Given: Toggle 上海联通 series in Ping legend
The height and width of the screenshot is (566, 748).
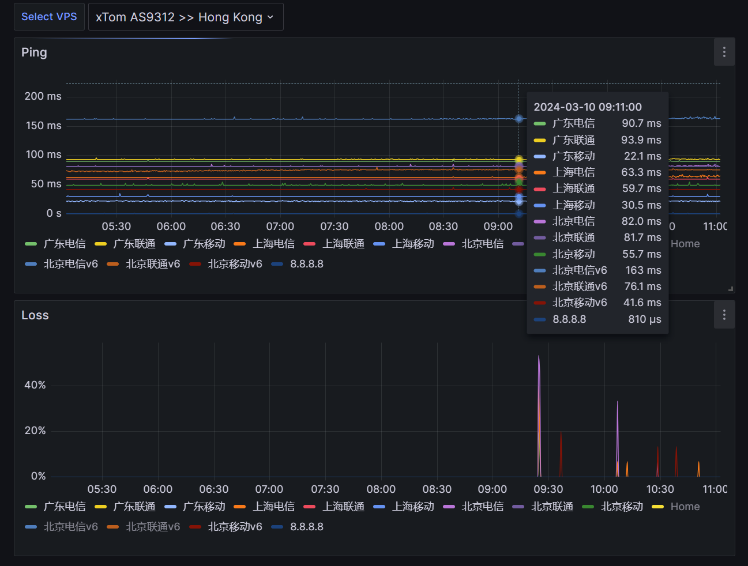Looking at the screenshot, I should pos(343,244).
